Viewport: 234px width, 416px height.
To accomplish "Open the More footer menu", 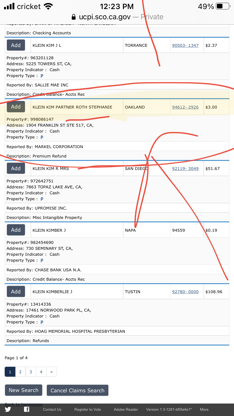I will click(204, 409).
